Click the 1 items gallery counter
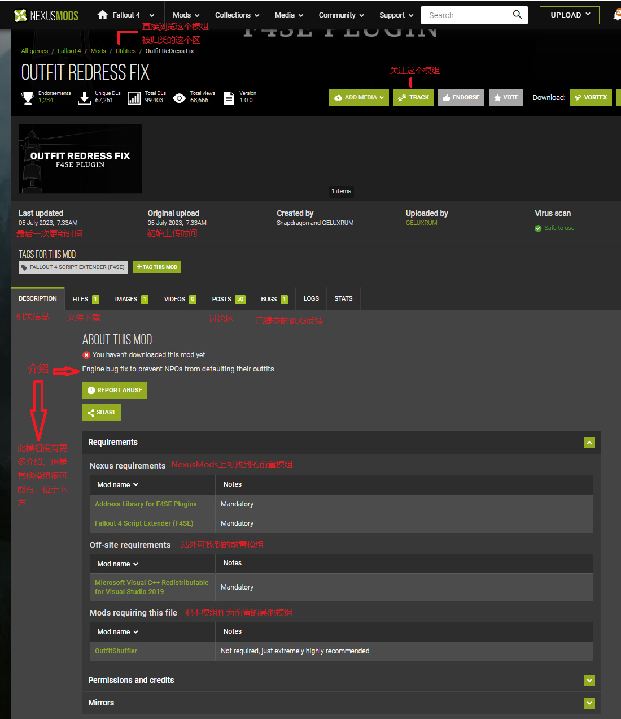The width and height of the screenshot is (621, 719). (x=341, y=192)
